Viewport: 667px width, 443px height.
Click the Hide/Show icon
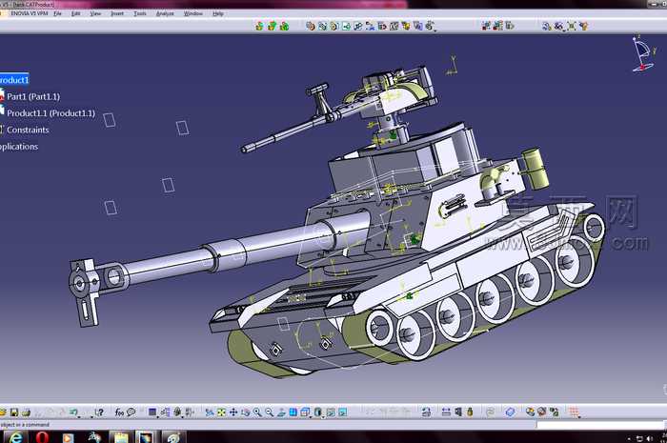coord(331,412)
